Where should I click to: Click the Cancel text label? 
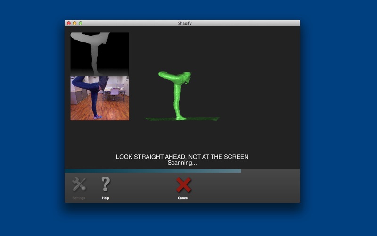coord(183,198)
